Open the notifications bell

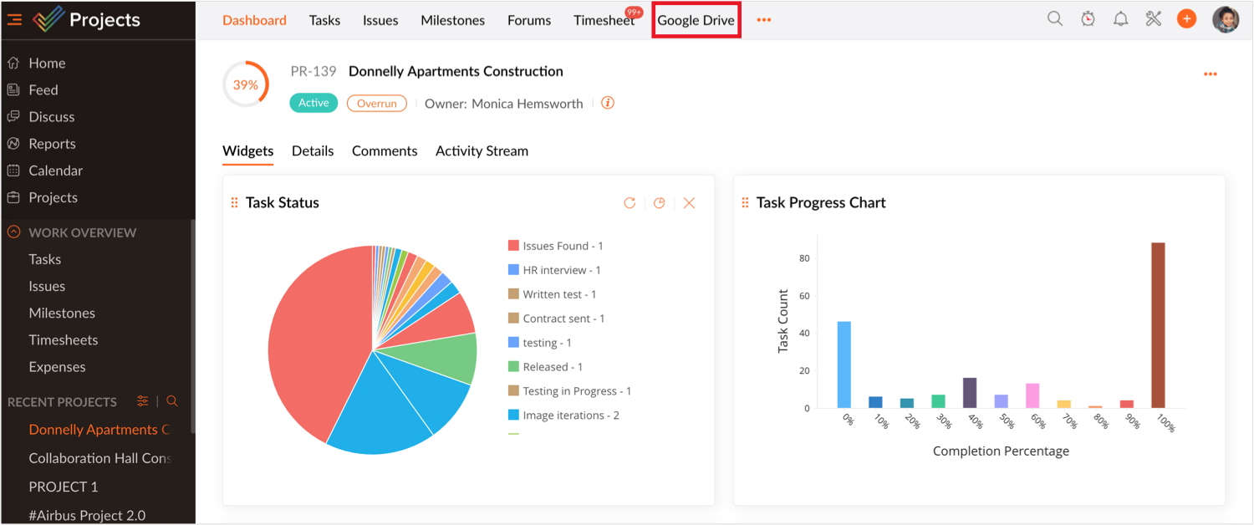[x=1120, y=19]
